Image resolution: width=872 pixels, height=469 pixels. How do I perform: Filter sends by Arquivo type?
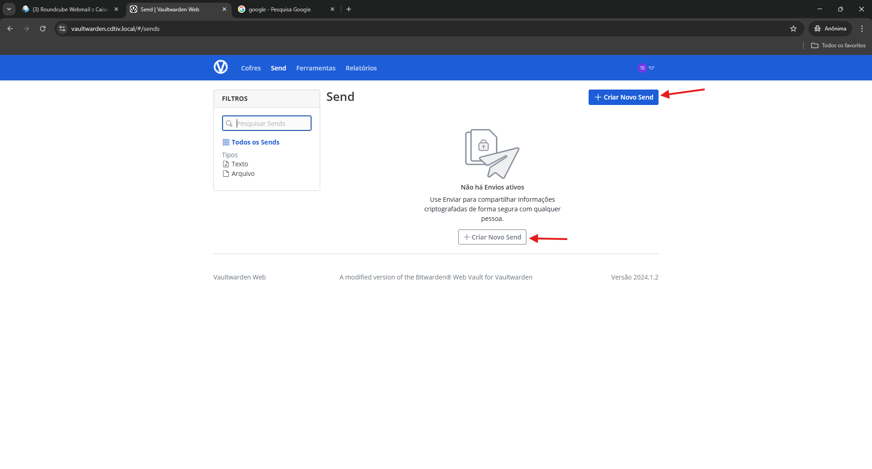tap(243, 174)
